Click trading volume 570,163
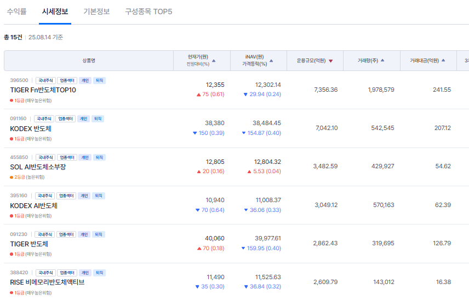 pos(384,205)
